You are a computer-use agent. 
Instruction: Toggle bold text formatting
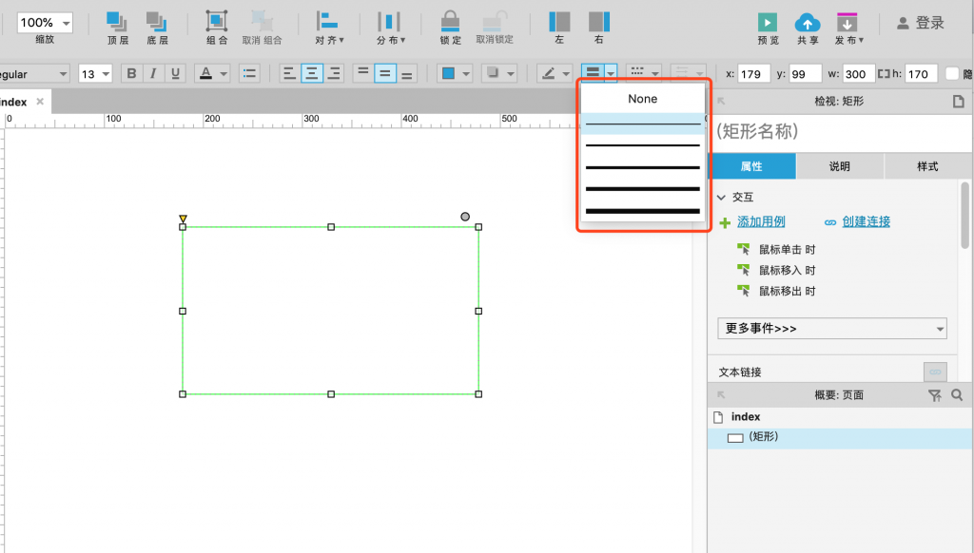coord(132,73)
